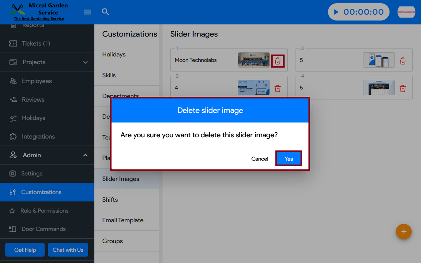Click the orange add plus button
Viewport: 421px width, 263px height.
click(x=403, y=231)
